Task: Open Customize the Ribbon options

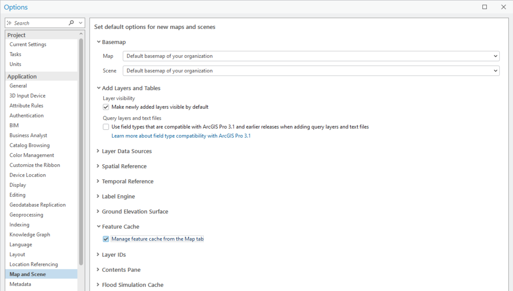Action: (x=35, y=165)
